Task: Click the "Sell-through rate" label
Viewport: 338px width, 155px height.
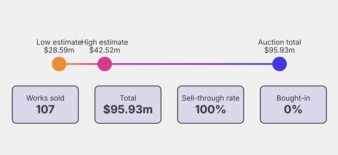Action: 211,98
